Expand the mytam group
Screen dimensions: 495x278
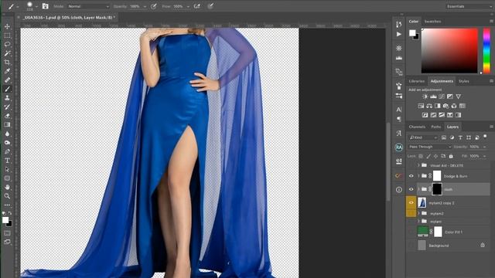click(x=418, y=222)
